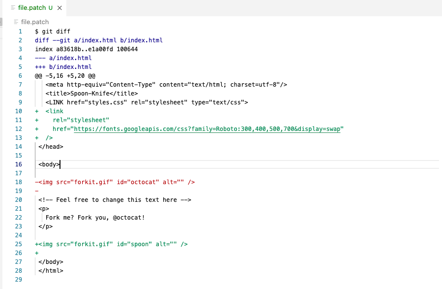Open the Google Fonts URL link
Image resolution: width=442 pixels, height=289 pixels.
207,129
